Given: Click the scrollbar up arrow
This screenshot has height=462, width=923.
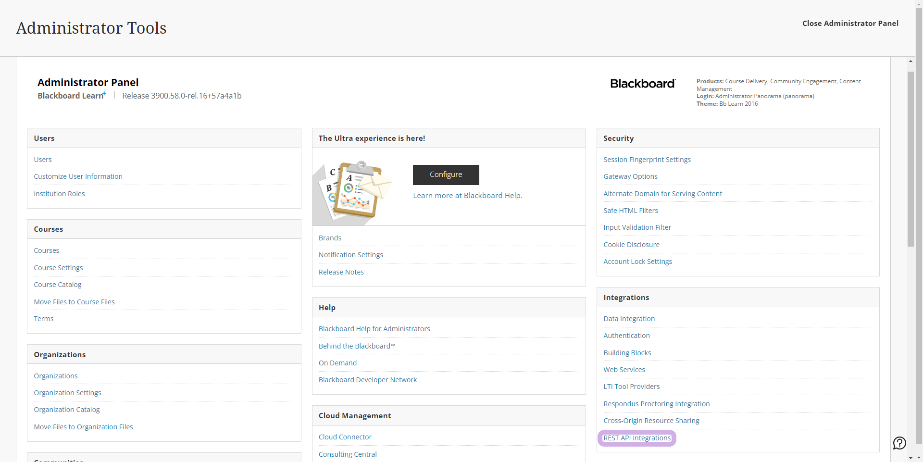Looking at the screenshot, I should [x=911, y=61].
